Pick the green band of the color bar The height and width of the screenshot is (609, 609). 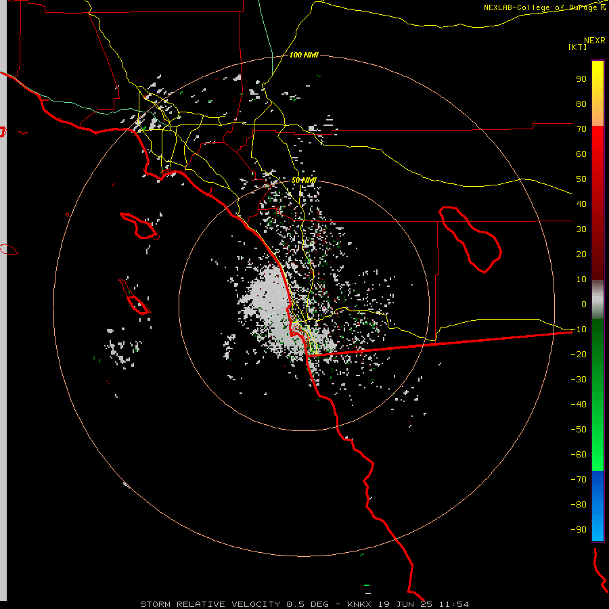[x=597, y=394]
